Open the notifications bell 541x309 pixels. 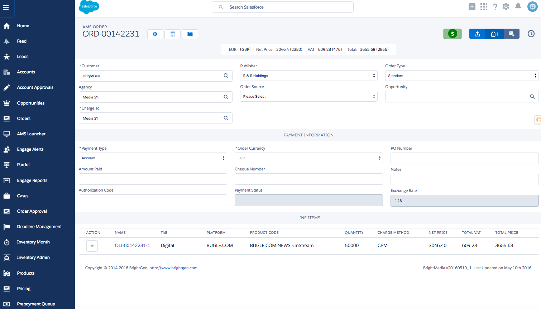pos(518,6)
